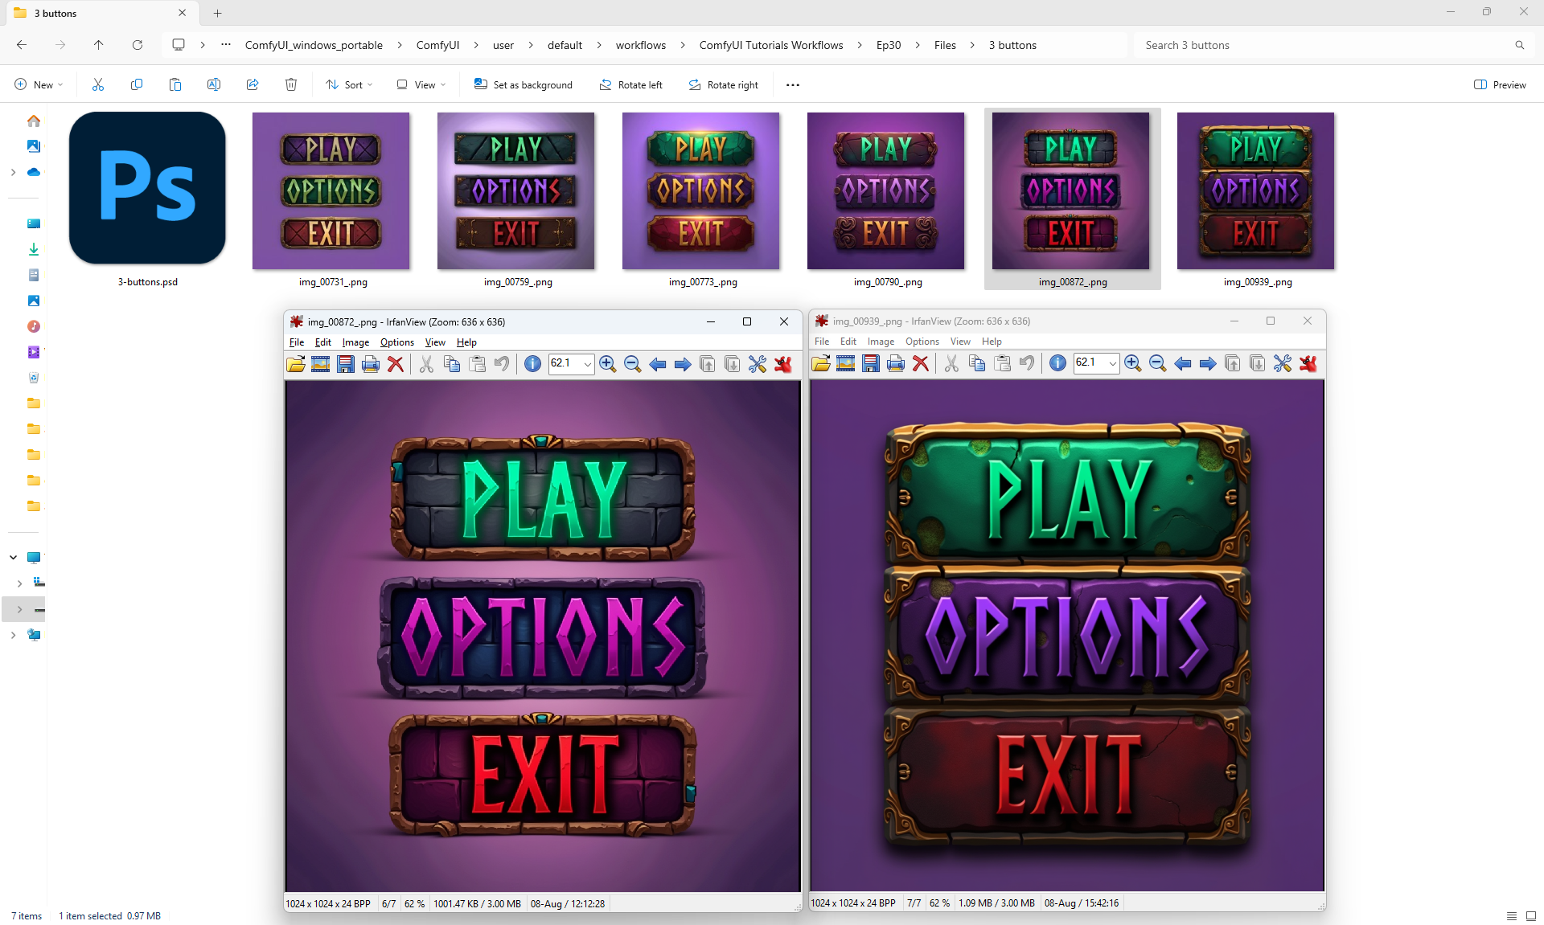
Task: Click Zoom In magnifier in left IrfanView toolbar
Action: click(x=608, y=364)
